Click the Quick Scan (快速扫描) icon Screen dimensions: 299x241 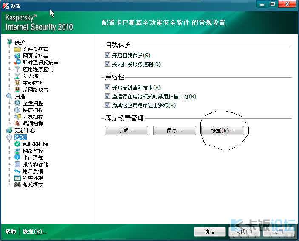[x=17, y=110]
